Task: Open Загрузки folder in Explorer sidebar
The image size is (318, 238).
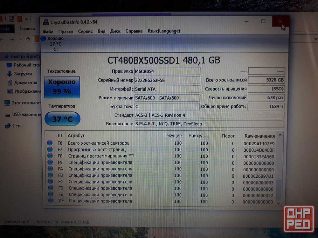Action: click(x=23, y=74)
